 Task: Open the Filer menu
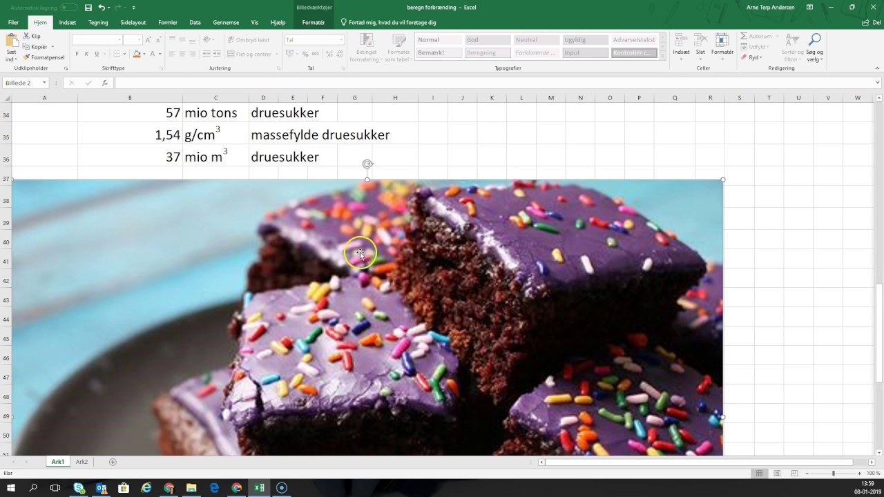pos(13,23)
